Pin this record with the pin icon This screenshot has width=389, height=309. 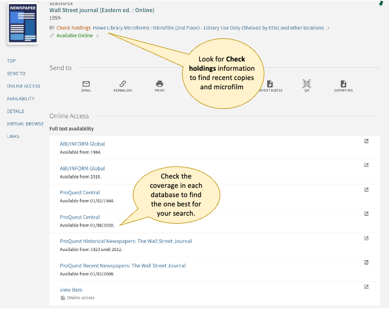[x=380, y=3]
